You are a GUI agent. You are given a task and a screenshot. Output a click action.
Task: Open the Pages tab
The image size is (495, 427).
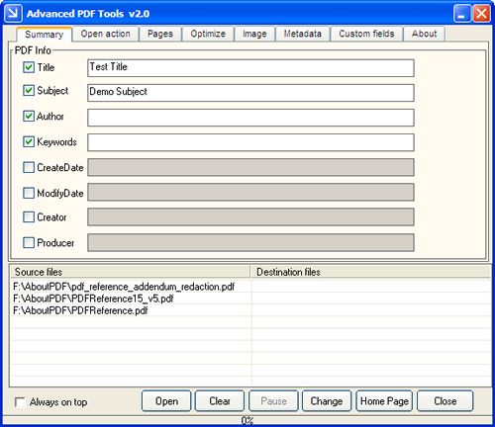160,34
